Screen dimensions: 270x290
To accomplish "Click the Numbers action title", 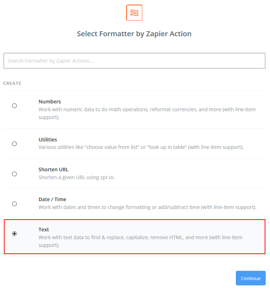I will [x=50, y=102].
